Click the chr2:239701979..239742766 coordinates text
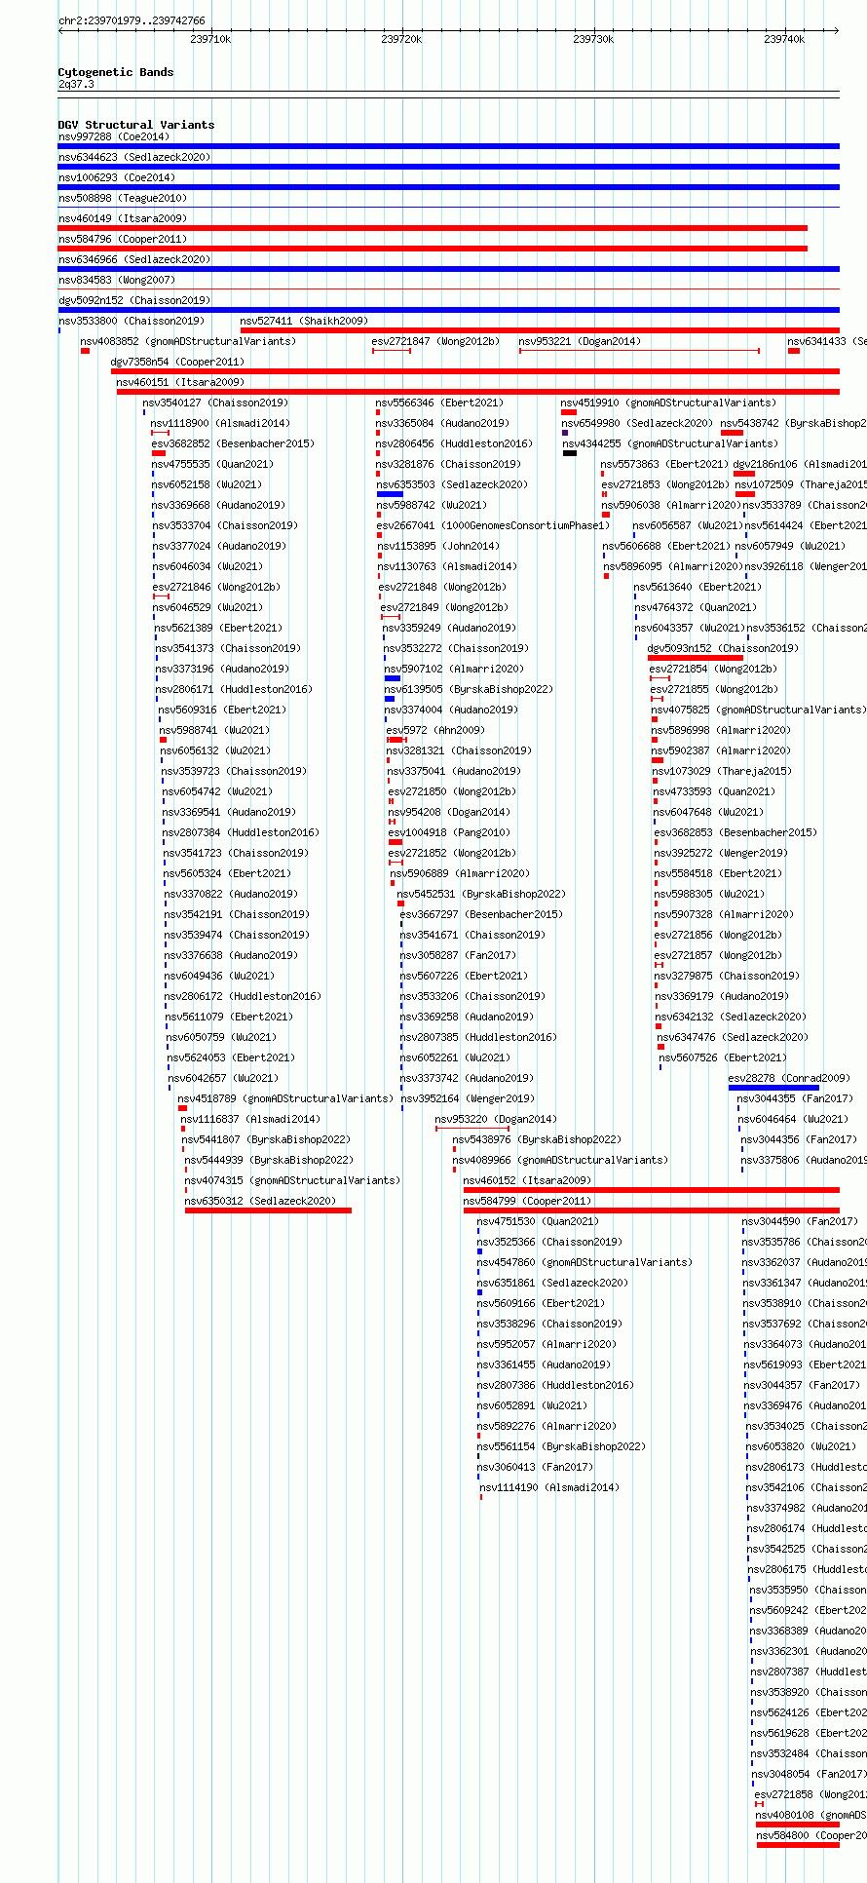 pos(132,20)
